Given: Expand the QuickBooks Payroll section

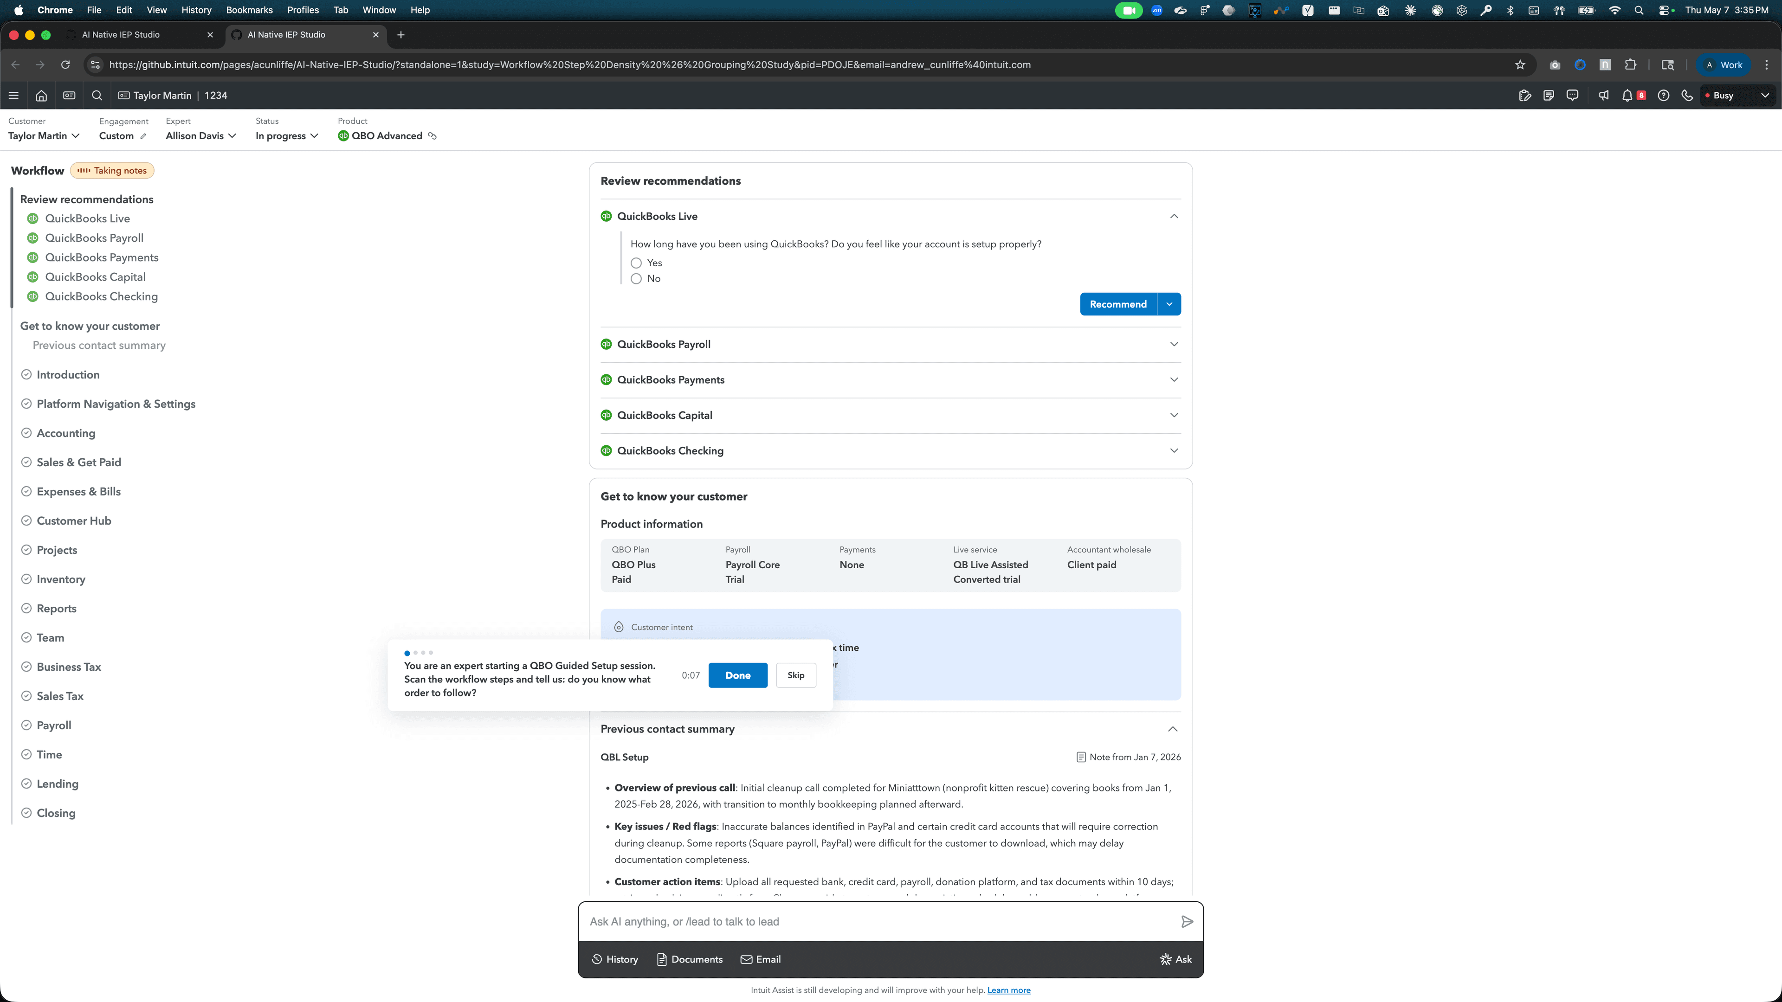Looking at the screenshot, I should (1174, 344).
